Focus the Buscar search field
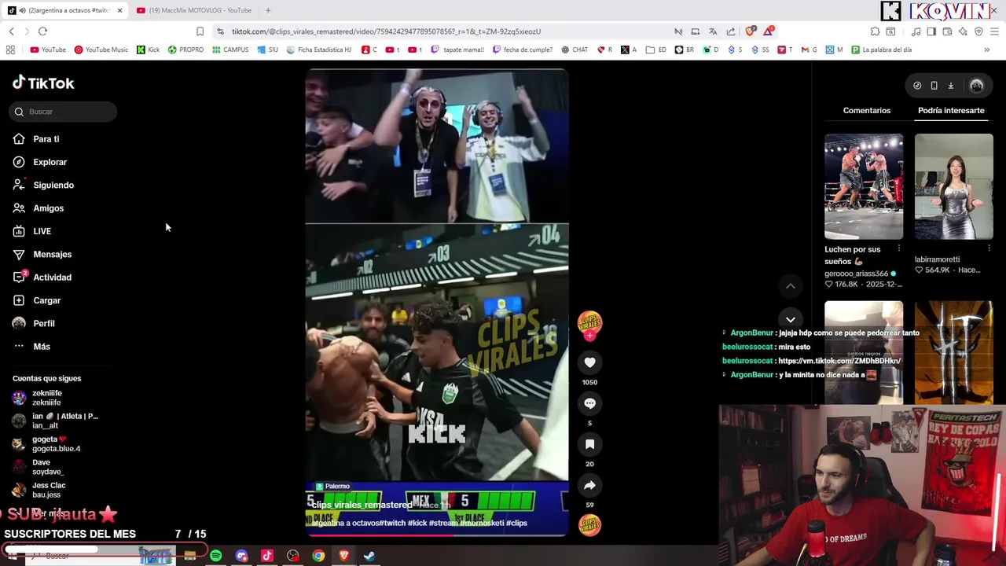The width and height of the screenshot is (1006, 566). pos(64,112)
